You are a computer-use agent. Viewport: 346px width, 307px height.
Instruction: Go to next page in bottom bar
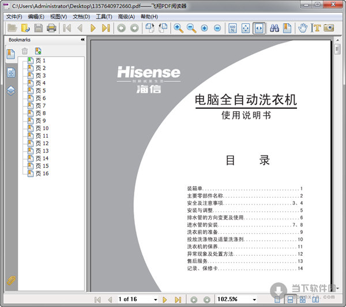[x=164, y=300]
